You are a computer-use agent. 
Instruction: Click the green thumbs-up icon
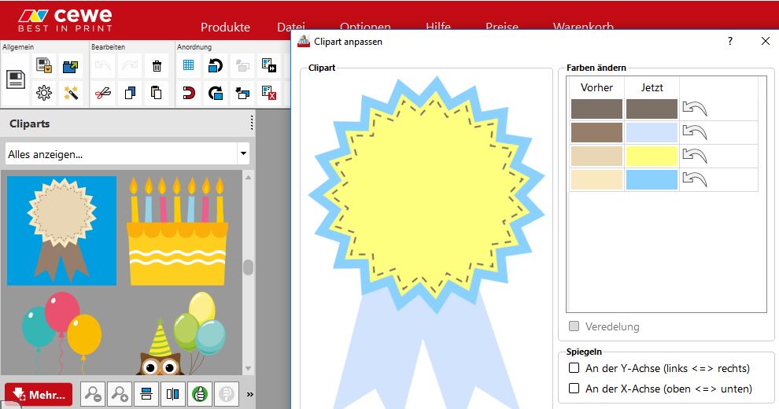tap(199, 394)
